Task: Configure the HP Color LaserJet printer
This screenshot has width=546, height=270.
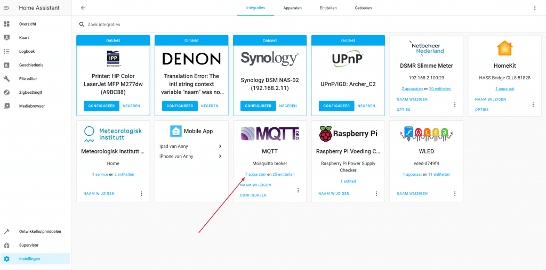Action: [x=101, y=106]
